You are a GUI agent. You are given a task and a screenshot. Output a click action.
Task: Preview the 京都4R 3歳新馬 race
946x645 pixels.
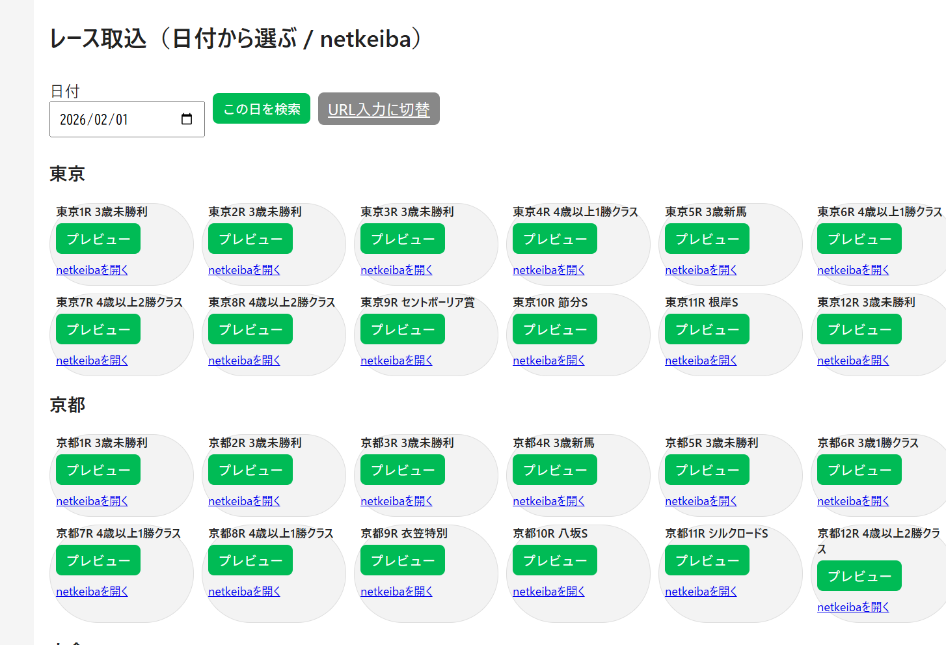coord(555,470)
